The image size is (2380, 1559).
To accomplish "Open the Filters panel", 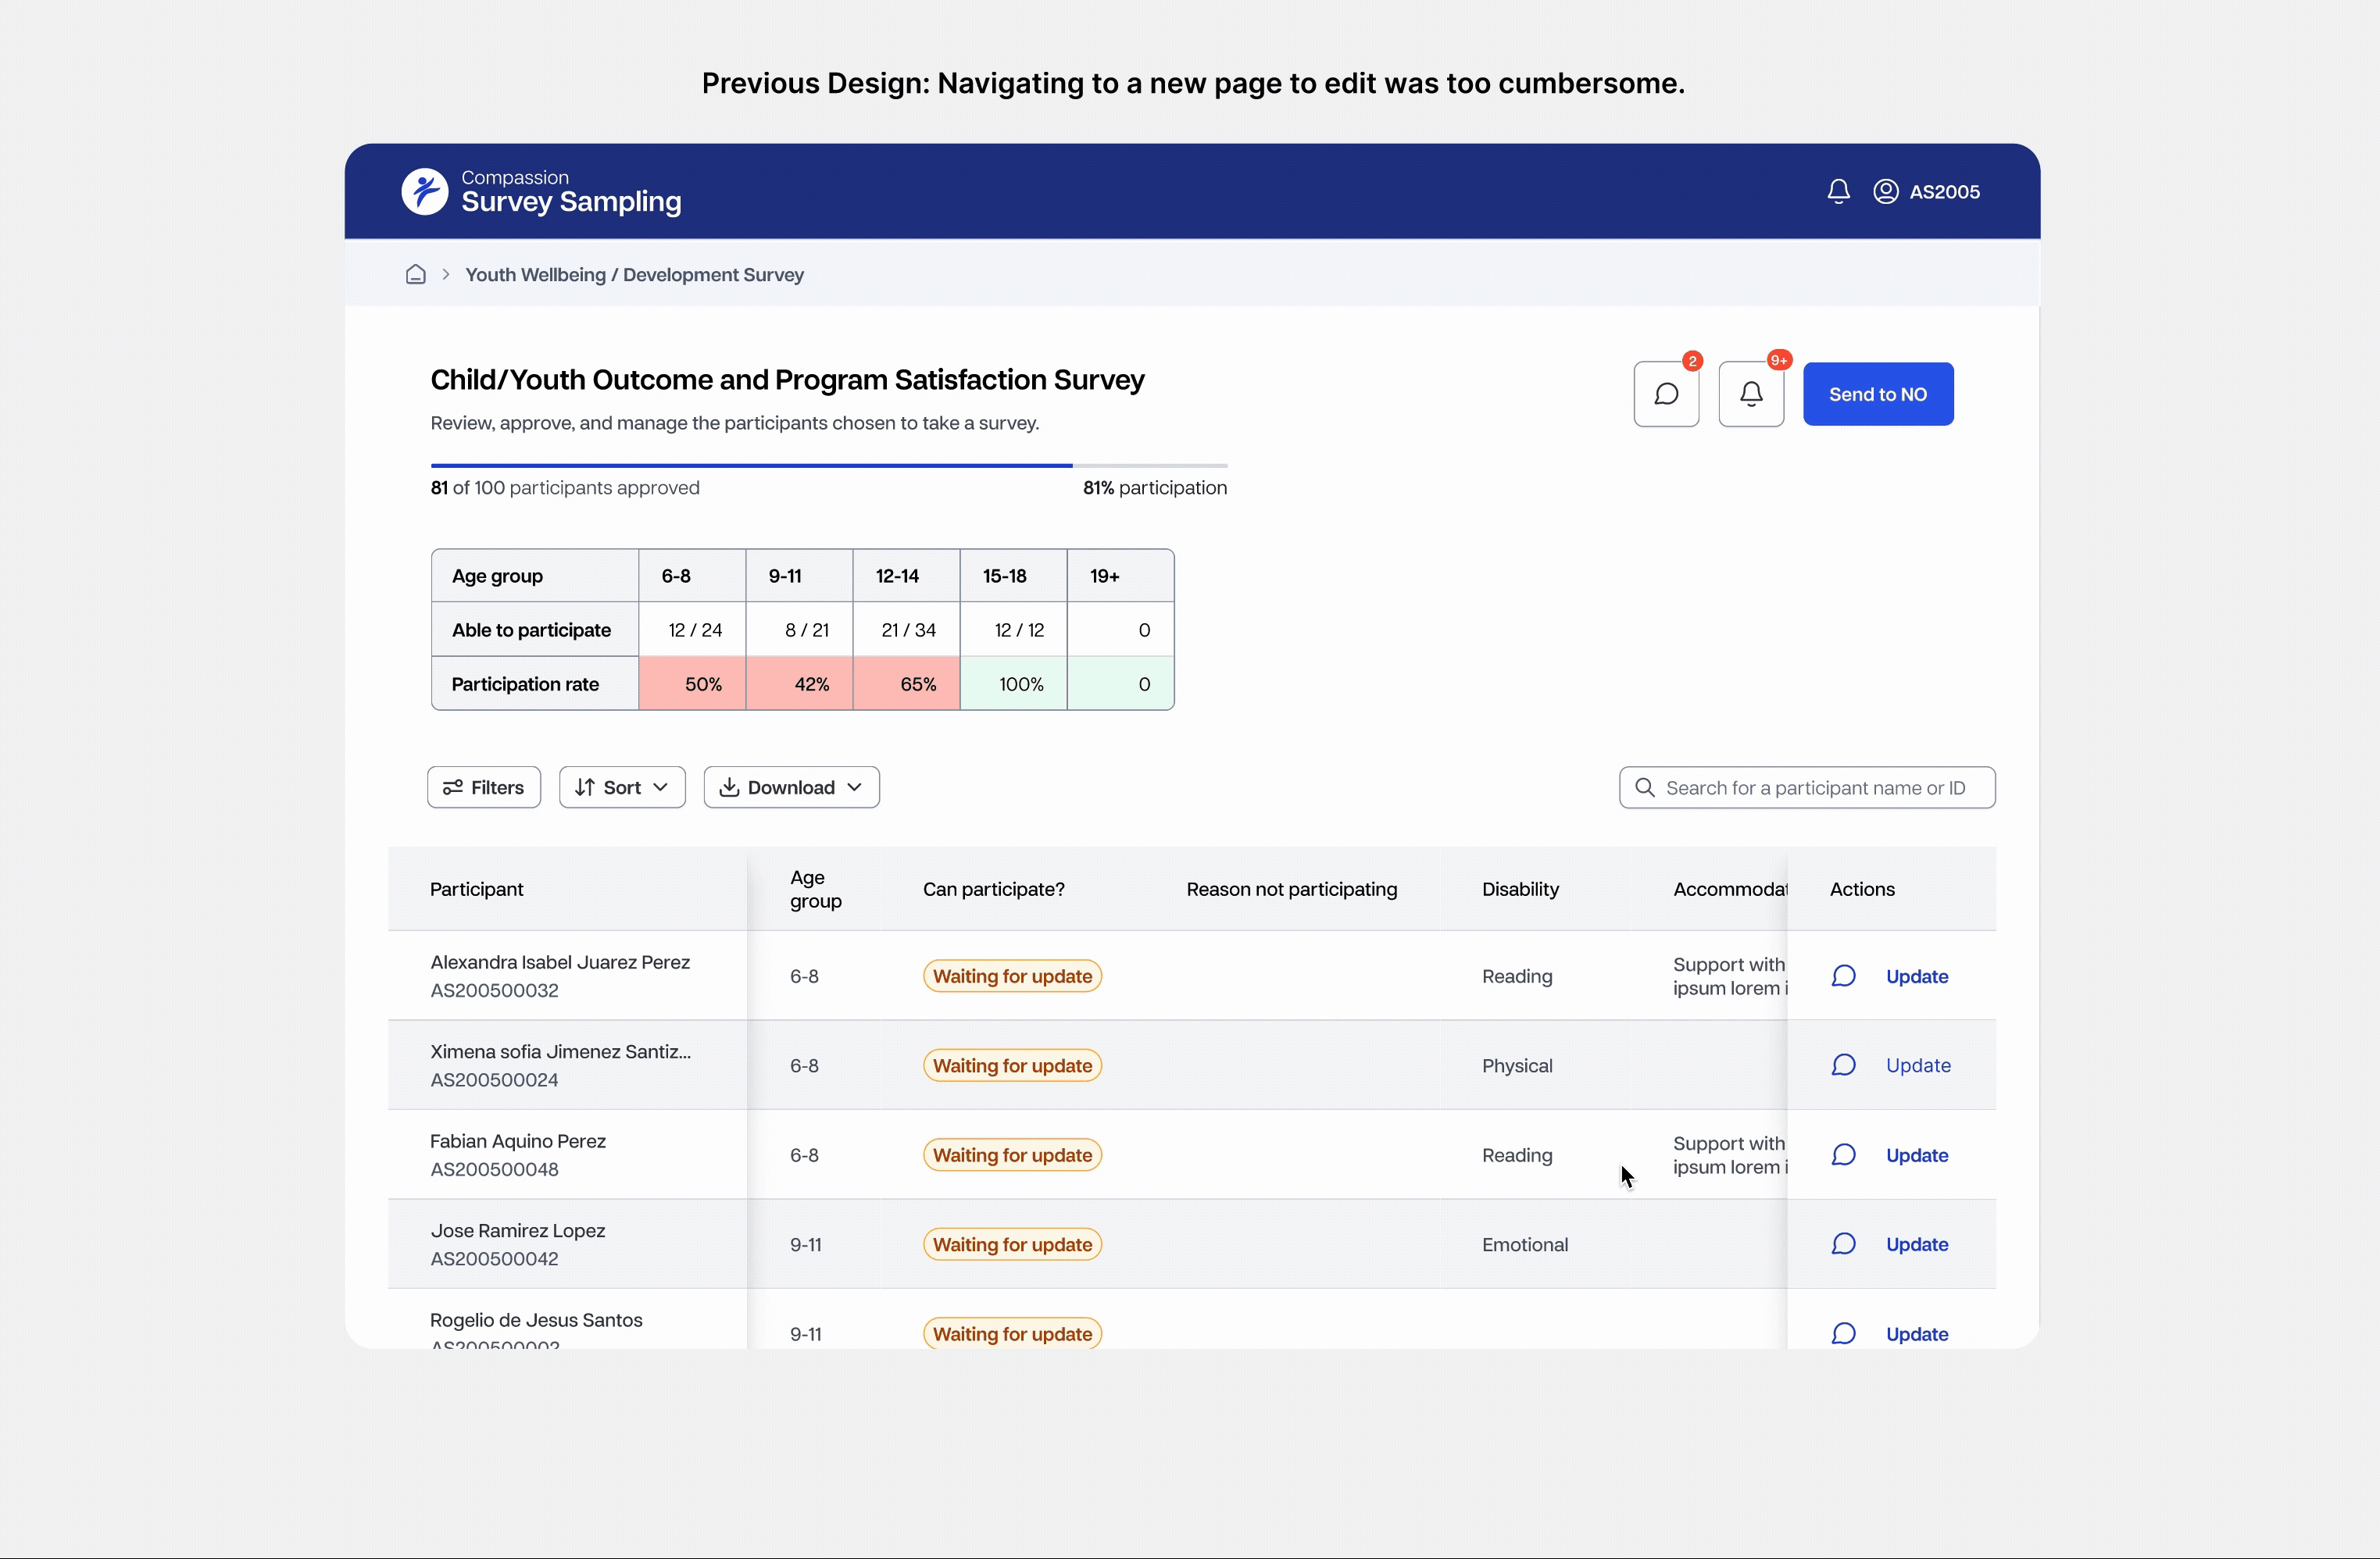I will click(484, 787).
